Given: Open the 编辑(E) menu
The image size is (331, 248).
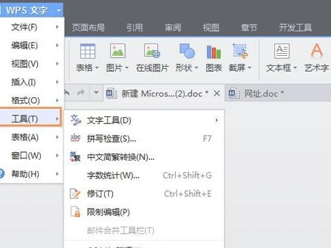Looking at the screenshot, I should point(32,45).
